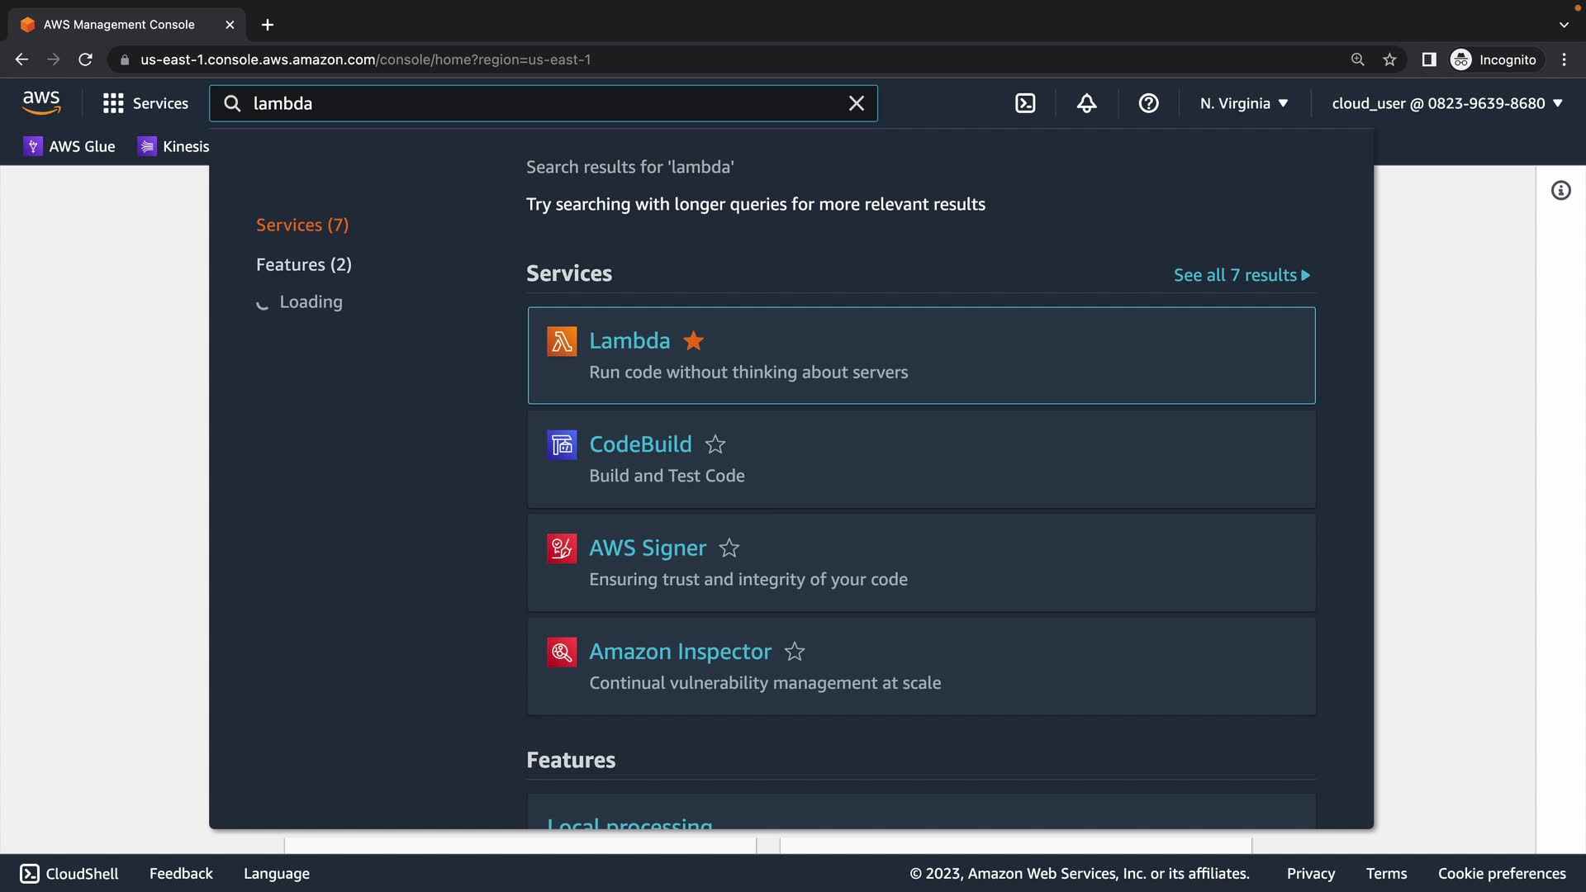Favorite CodeBuild with its star
The height and width of the screenshot is (892, 1586).
(x=715, y=444)
